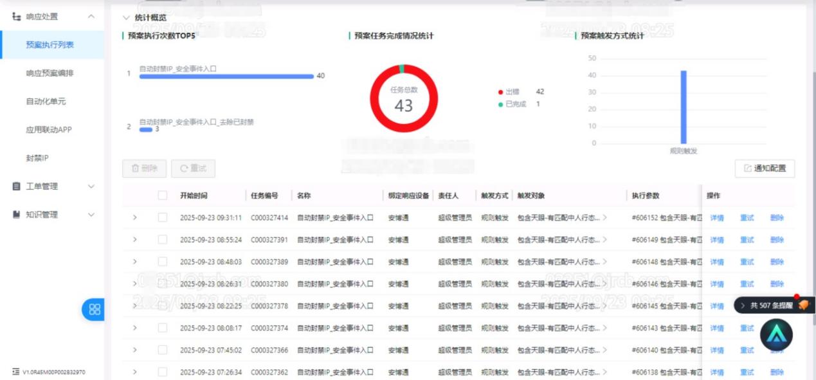The image size is (816, 380).
Task: Click the blue 规则触发 bar in the chart
Action: [684, 107]
